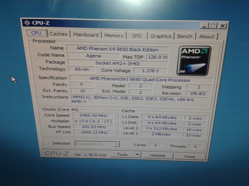Minimize the CPU-Z window
This screenshot has height=186, width=249.
(204, 26)
